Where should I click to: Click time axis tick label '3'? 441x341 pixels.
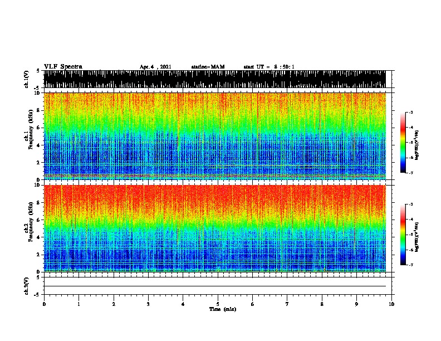coord(148,304)
